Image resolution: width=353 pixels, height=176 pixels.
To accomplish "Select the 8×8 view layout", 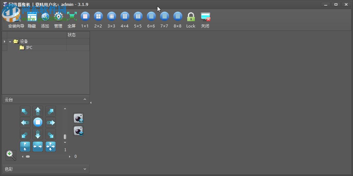I will 178,20.
